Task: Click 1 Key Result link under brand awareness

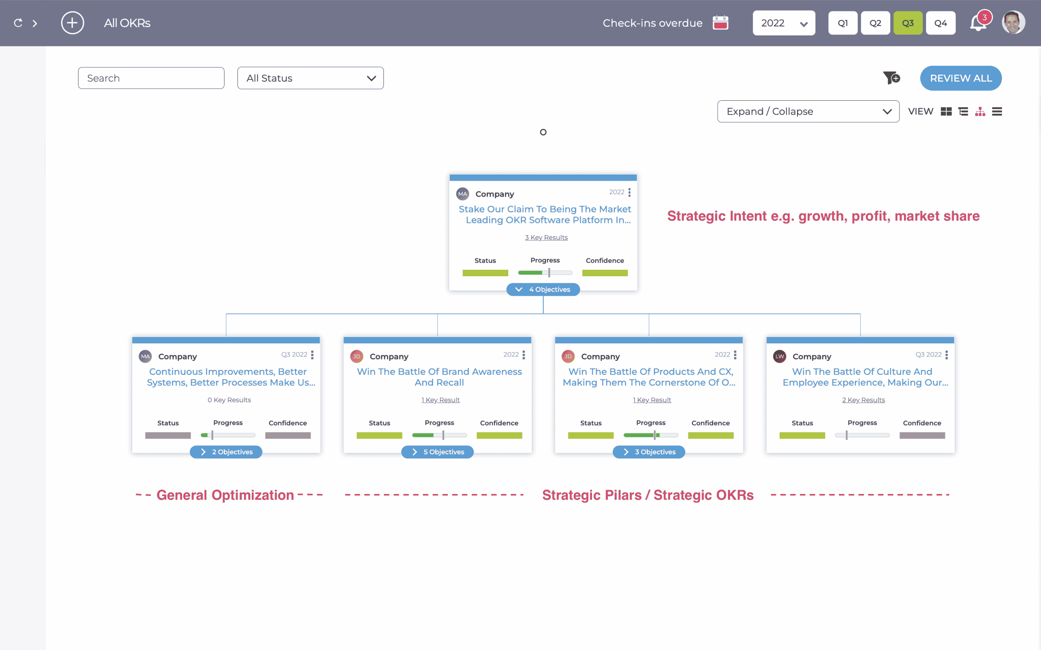Action: [x=440, y=399]
